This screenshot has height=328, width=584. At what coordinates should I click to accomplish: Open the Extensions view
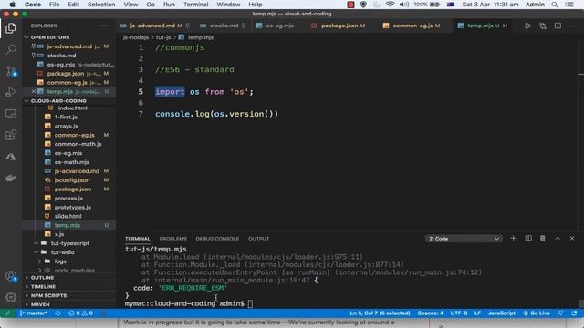click(x=11, y=135)
